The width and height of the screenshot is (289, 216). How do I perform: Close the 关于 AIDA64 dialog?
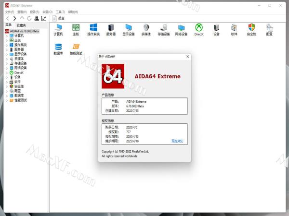pos(188,57)
